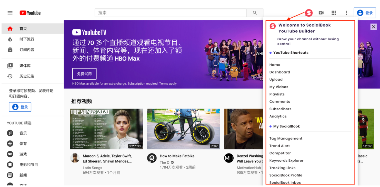The width and height of the screenshot is (380, 187).
Task: Focus the 搜索 search field
Action: point(171,13)
